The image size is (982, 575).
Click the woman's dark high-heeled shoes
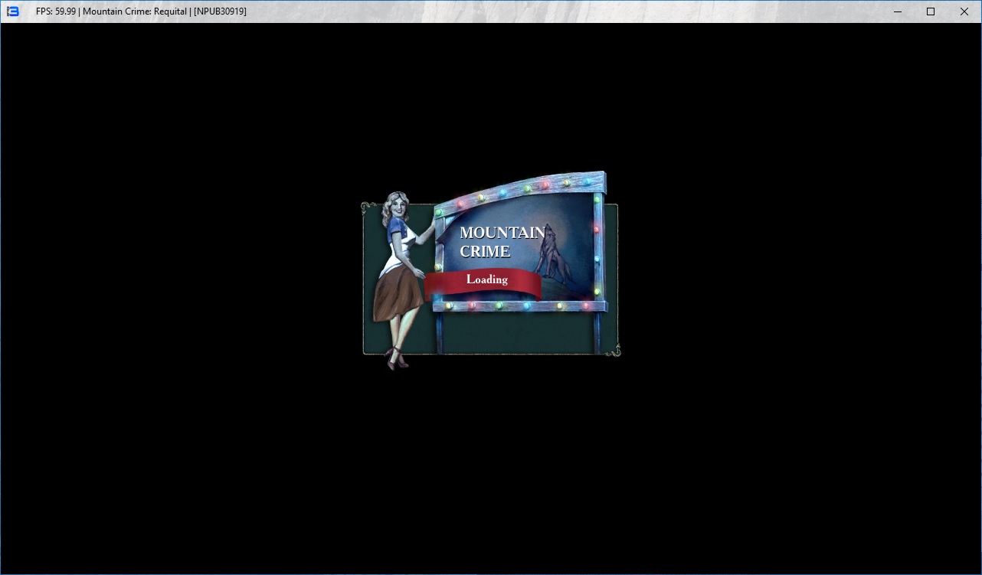coord(396,358)
